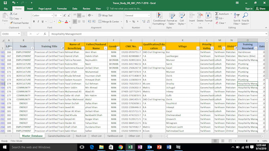This screenshot has width=269, height=151.
Task: Open the File menu
Action: tap(6, 9)
